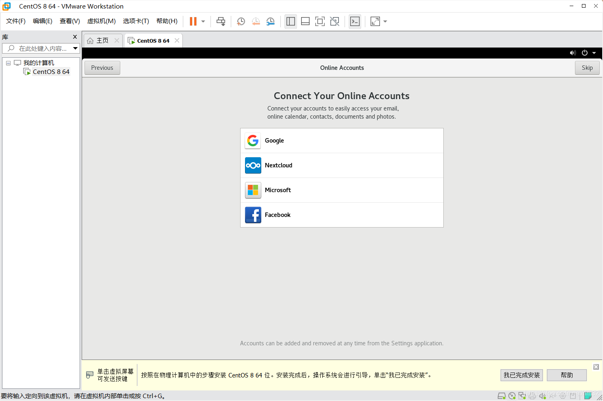Click the guest power icon in top bar
This screenshot has width=603, height=401.
(585, 53)
